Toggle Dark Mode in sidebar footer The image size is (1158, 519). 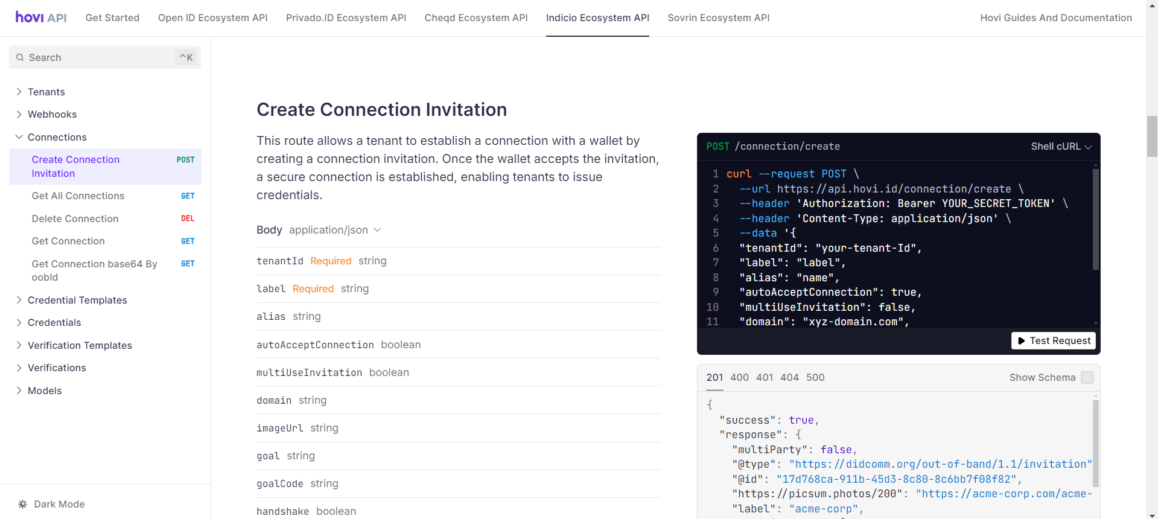point(59,504)
